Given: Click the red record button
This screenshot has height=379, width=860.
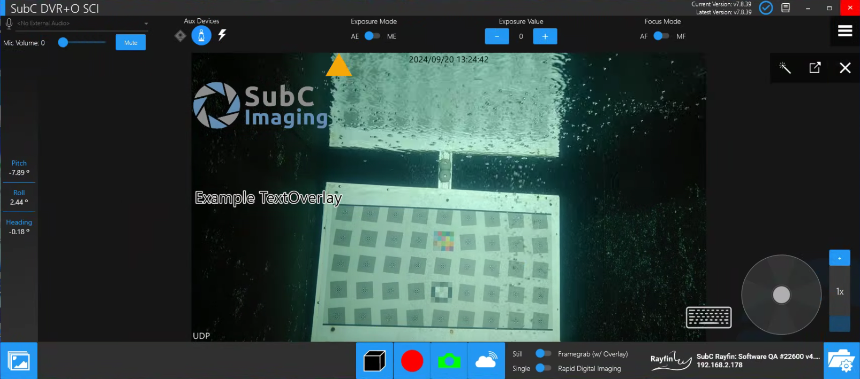Looking at the screenshot, I should [412, 361].
